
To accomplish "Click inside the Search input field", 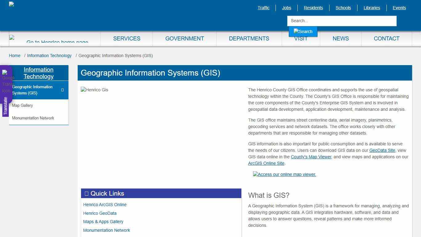I will point(341,21).
